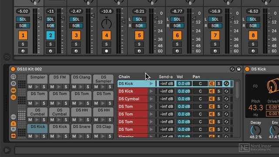Arm track 7 for recording
This screenshot has height=157, width=279.
[x=215, y=51]
